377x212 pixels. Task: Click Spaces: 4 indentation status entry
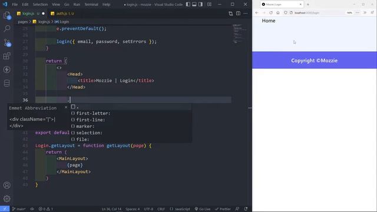pyautogui.click(x=133, y=209)
